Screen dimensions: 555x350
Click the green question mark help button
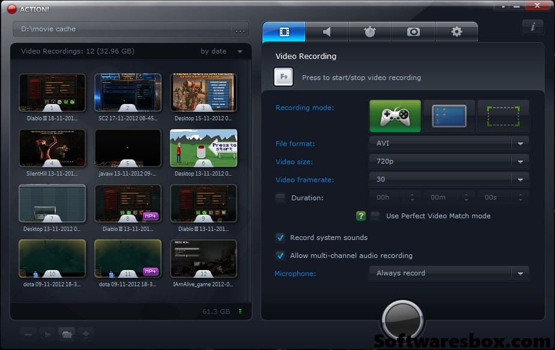coord(360,216)
